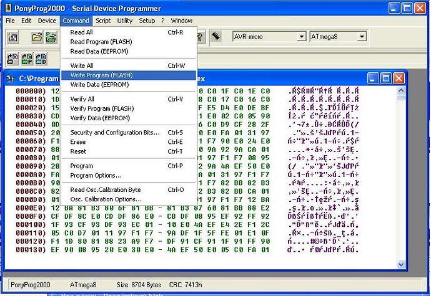Click the status bar CRC 7413h value
The image size is (431, 296).
pos(186,285)
